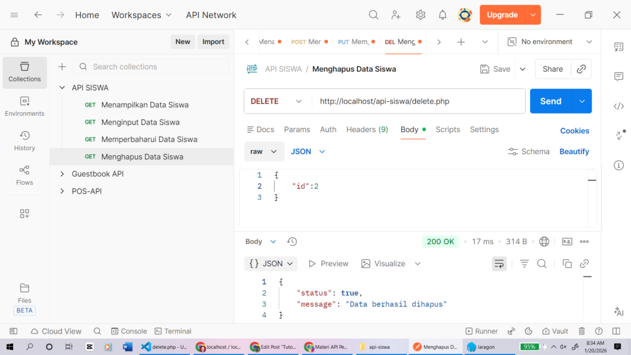631x355 pixels.
Task: Open the HTTP method DELETE dropdown
Action: [x=277, y=101]
